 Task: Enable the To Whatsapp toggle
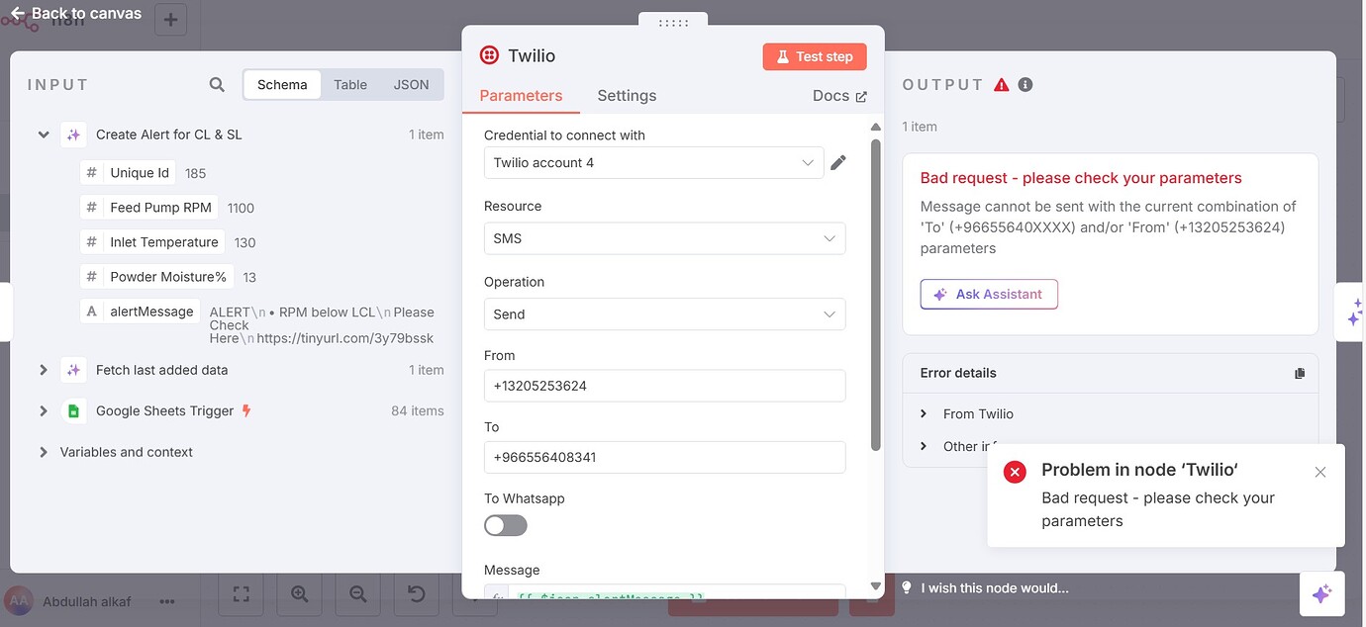505,525
